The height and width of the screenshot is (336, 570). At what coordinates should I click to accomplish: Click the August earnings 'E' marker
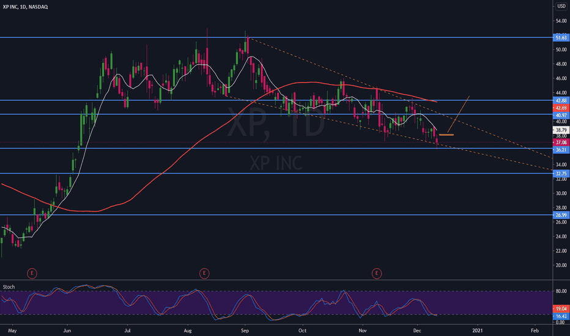(204, 273)
